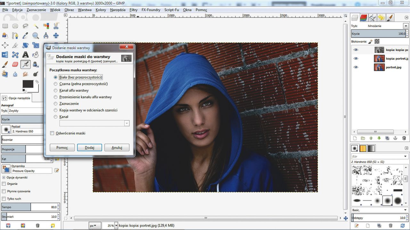Select the Clone stamp tool
Screen dimensions: 410x230
(x=5, y=74)
